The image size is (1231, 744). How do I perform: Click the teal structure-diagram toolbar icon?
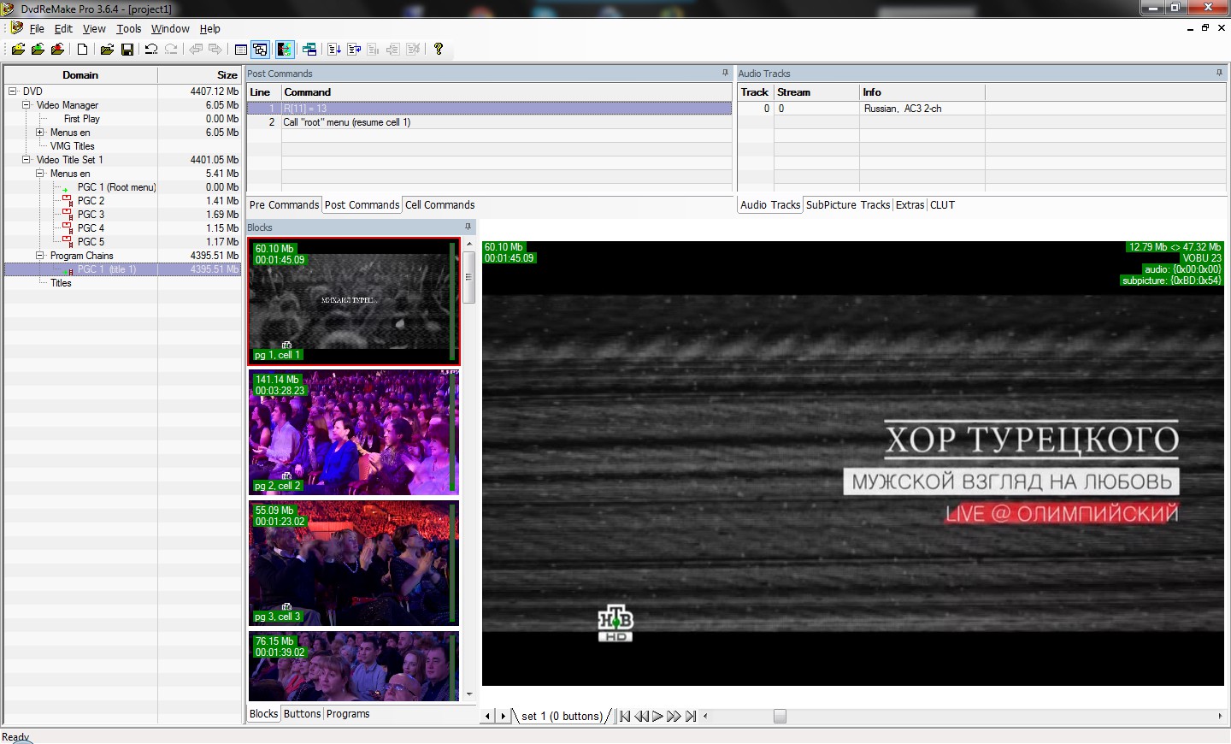click(x=309, y=50)
